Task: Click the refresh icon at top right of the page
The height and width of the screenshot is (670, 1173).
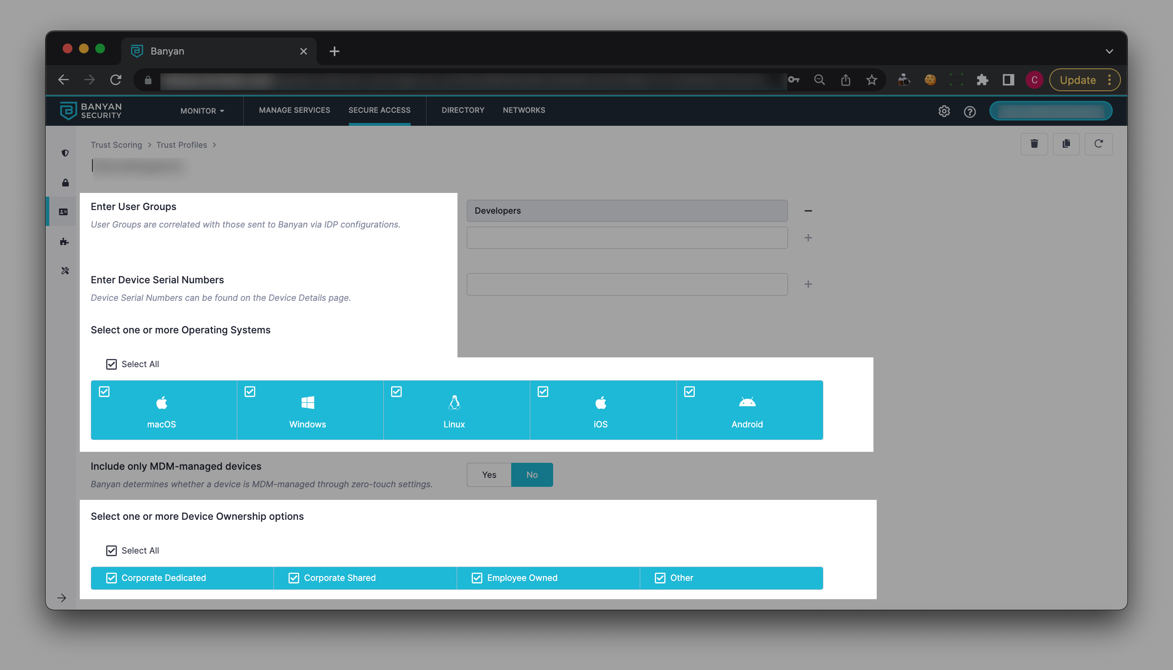Action: coord(1098,144)
